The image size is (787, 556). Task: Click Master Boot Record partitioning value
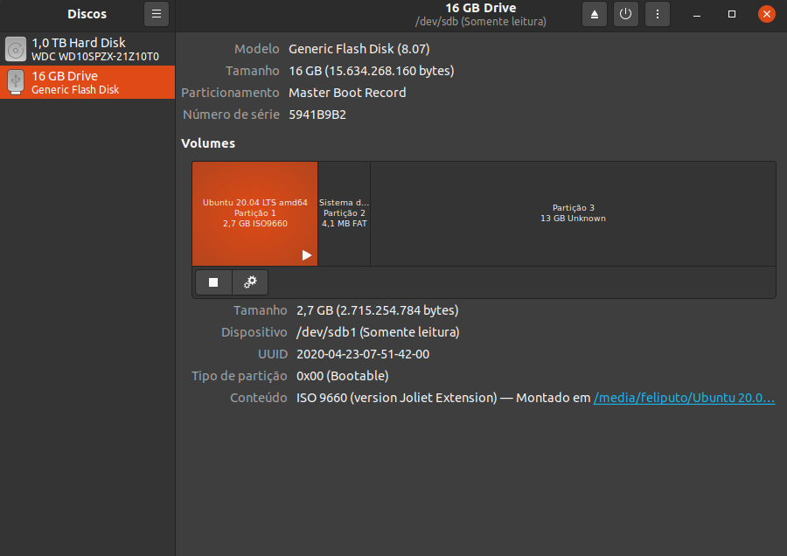[347, 93]
